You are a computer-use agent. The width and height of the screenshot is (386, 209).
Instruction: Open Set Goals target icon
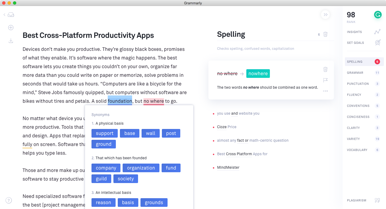click(378, 43)
